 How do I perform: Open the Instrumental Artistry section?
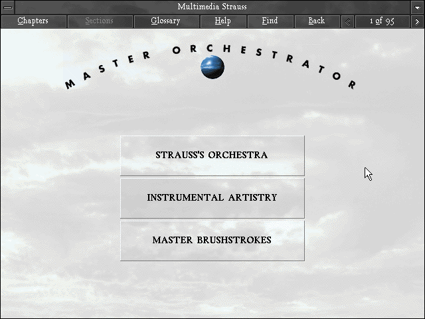(x=212, y=198)
